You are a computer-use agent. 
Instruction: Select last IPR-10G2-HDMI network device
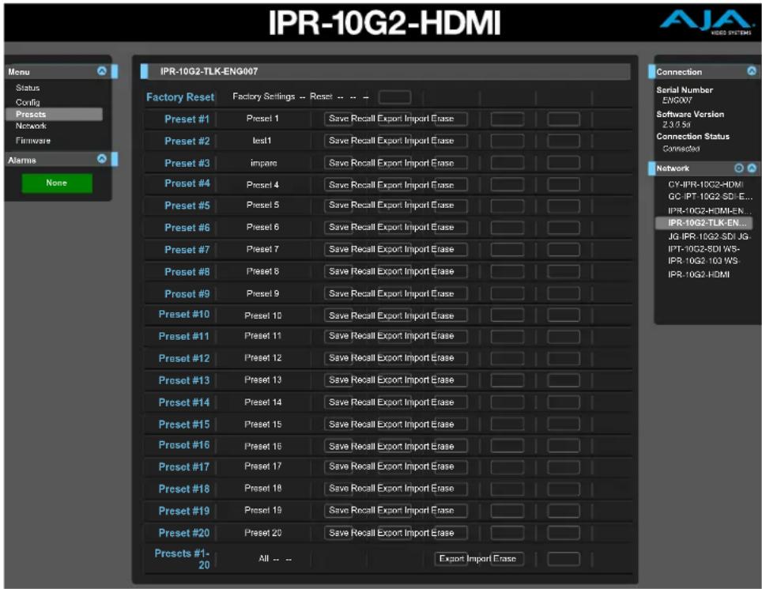click(698, 274)
